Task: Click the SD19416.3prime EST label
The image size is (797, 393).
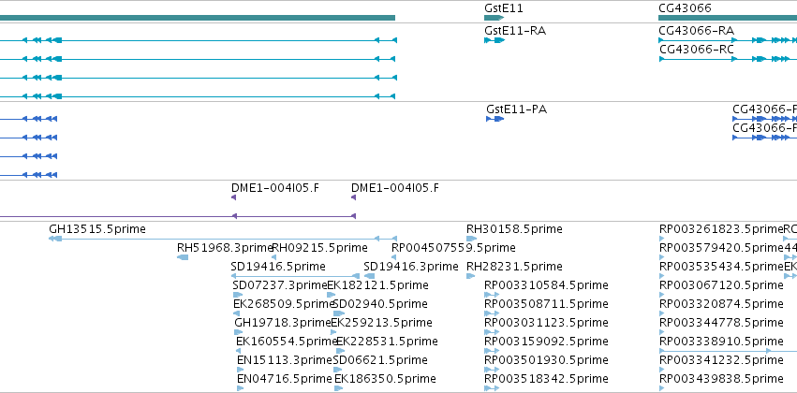Action: point(411,267)
